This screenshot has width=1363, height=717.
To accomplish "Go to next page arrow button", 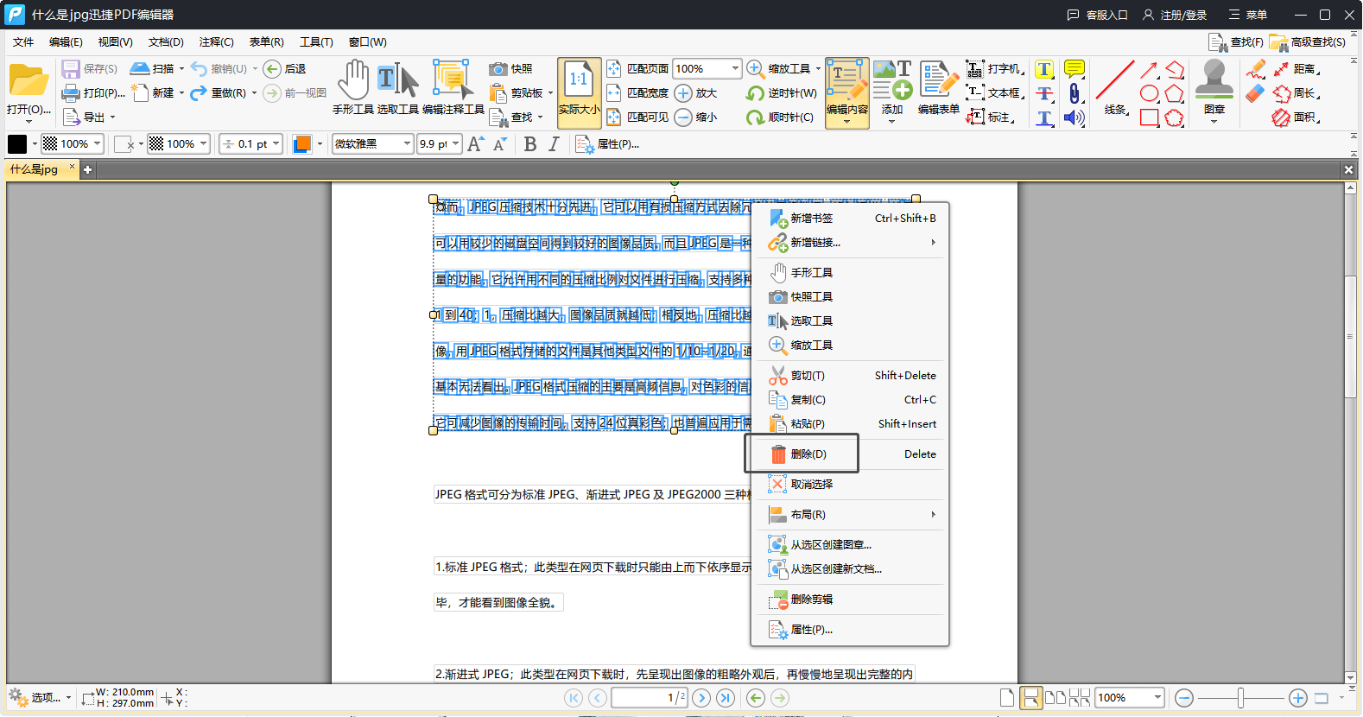I will click(x=701, y=698).
